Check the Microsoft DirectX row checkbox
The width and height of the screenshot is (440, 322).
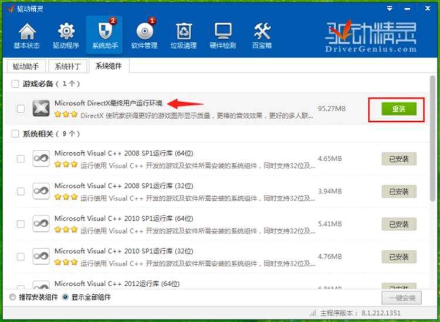[x=21, y=108]
